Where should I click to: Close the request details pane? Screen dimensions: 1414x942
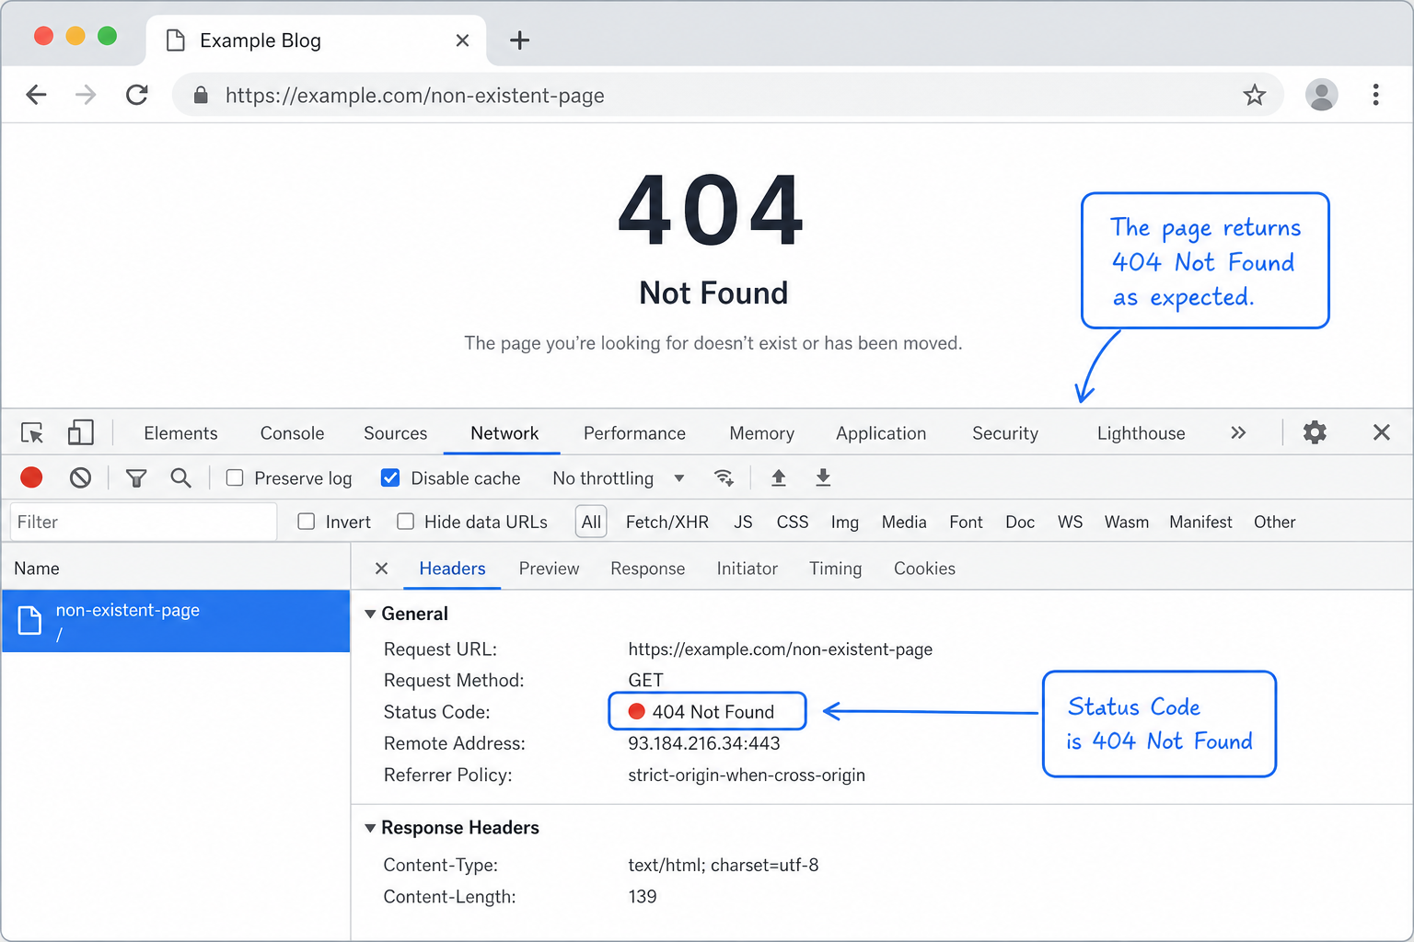pyautogui.click(x=381, y=569)
